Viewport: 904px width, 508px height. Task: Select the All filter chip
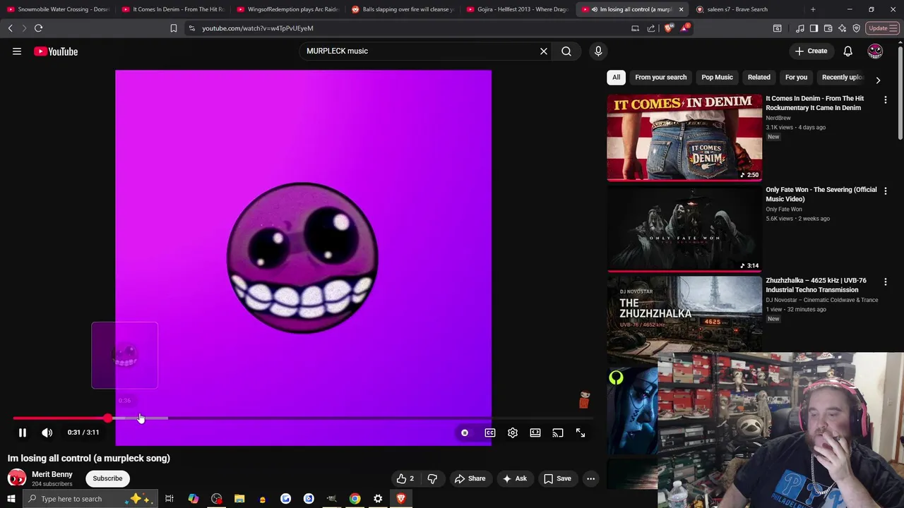coord(616,77)
